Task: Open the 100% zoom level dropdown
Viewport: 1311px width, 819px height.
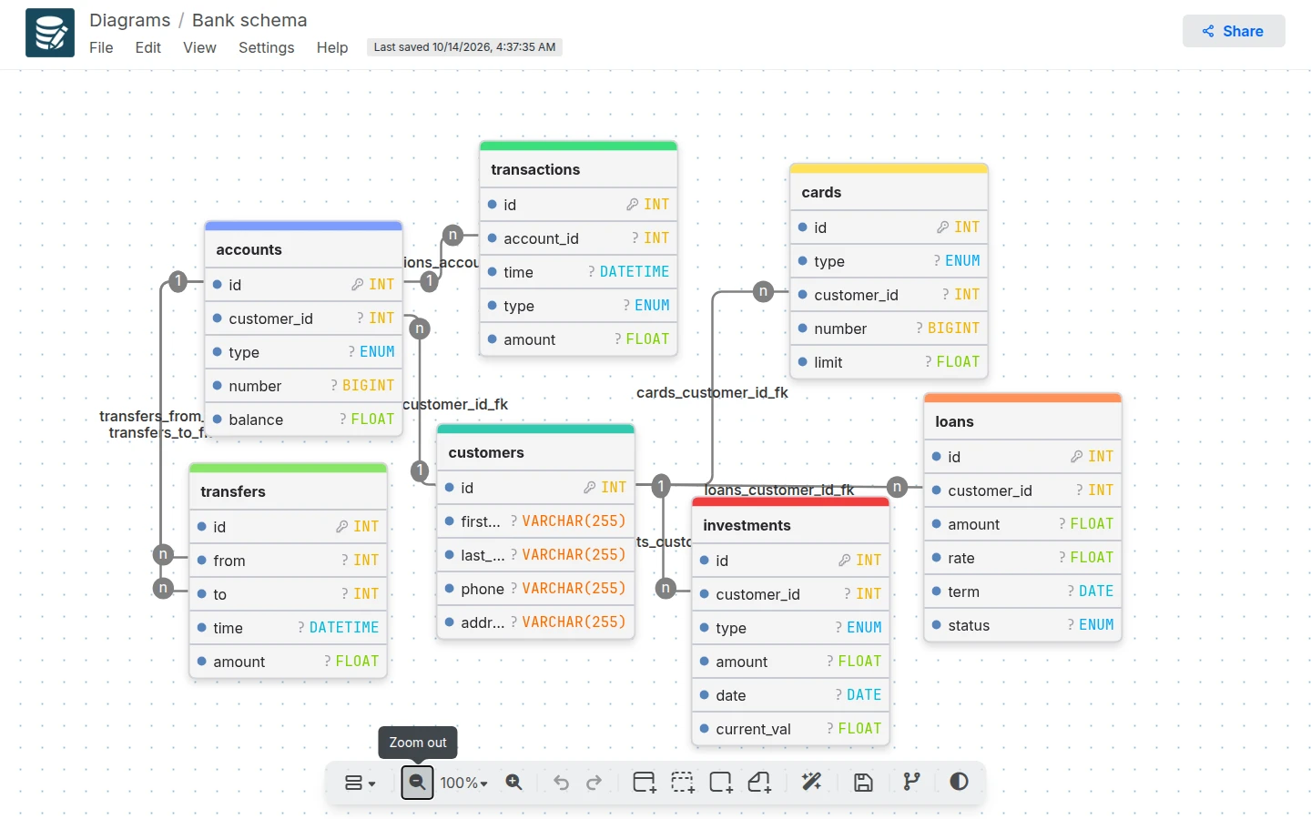Action: click(x=463, y=783)
